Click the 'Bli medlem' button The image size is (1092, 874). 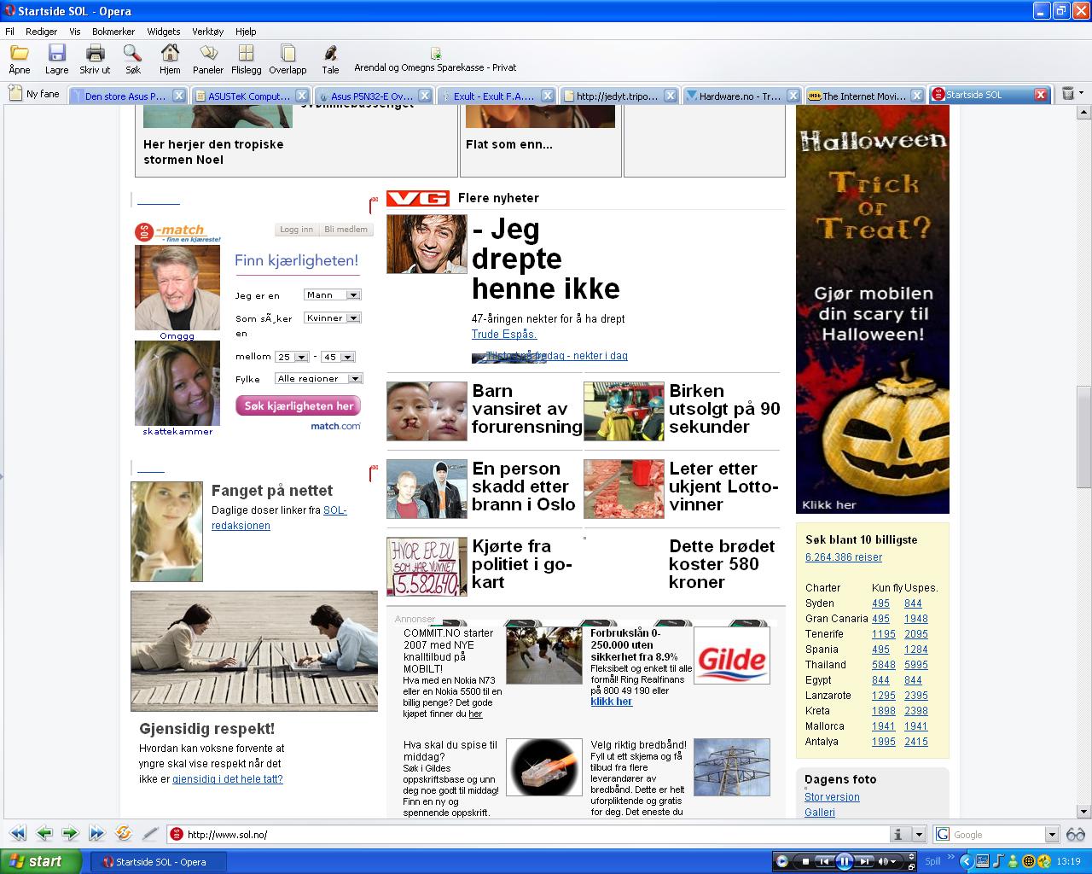coord(346,230)
